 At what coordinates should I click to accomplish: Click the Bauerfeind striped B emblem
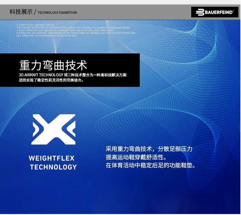click(200, 12)
